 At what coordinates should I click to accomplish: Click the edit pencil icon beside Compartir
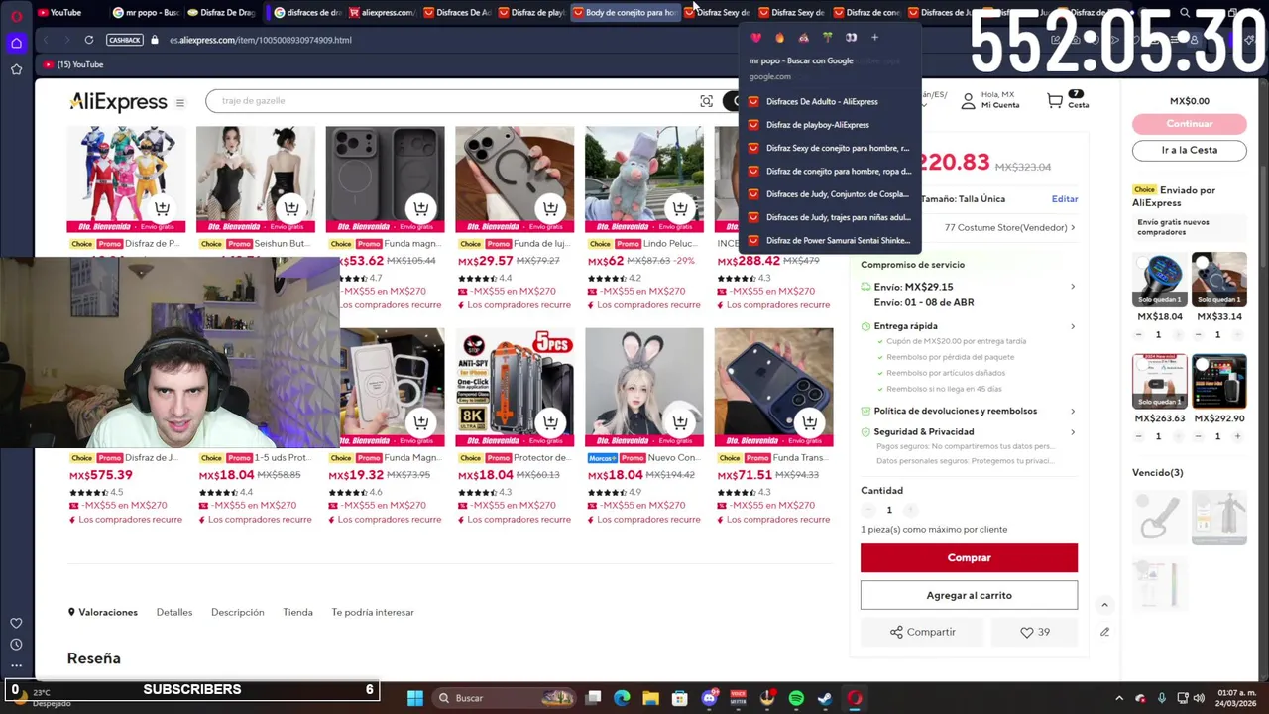(x=1104, y=632)
